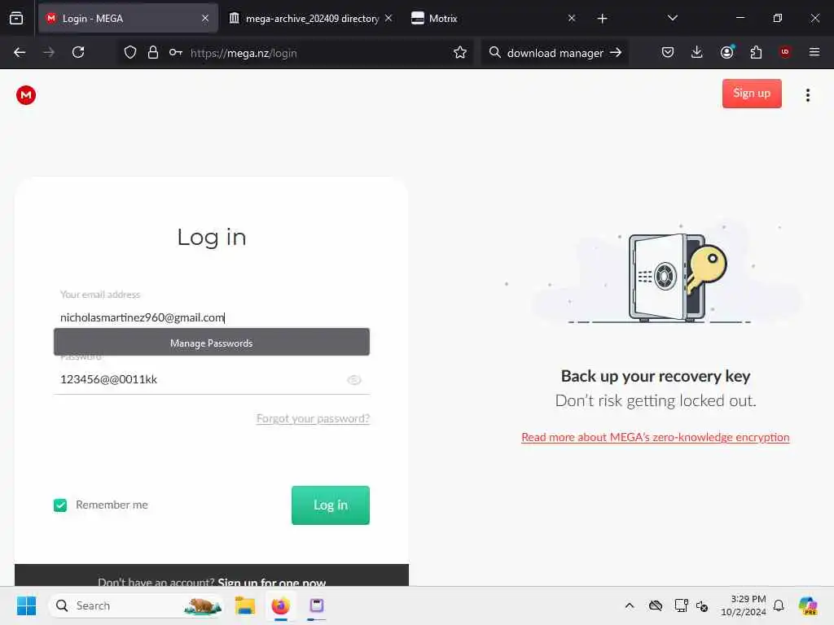Screen dimensions: 834x625
Task: Submit download manager search with arrow
Action: coord(616,52)
